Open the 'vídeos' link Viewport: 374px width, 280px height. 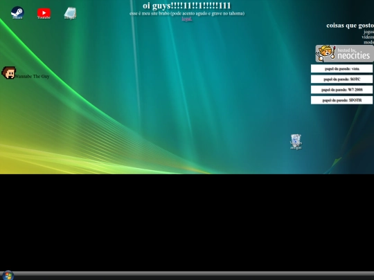pos(368,37)
